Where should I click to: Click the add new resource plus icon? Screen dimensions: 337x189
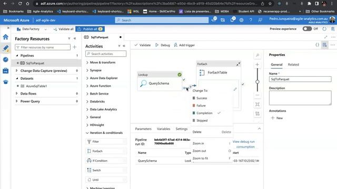click(75, 47)
